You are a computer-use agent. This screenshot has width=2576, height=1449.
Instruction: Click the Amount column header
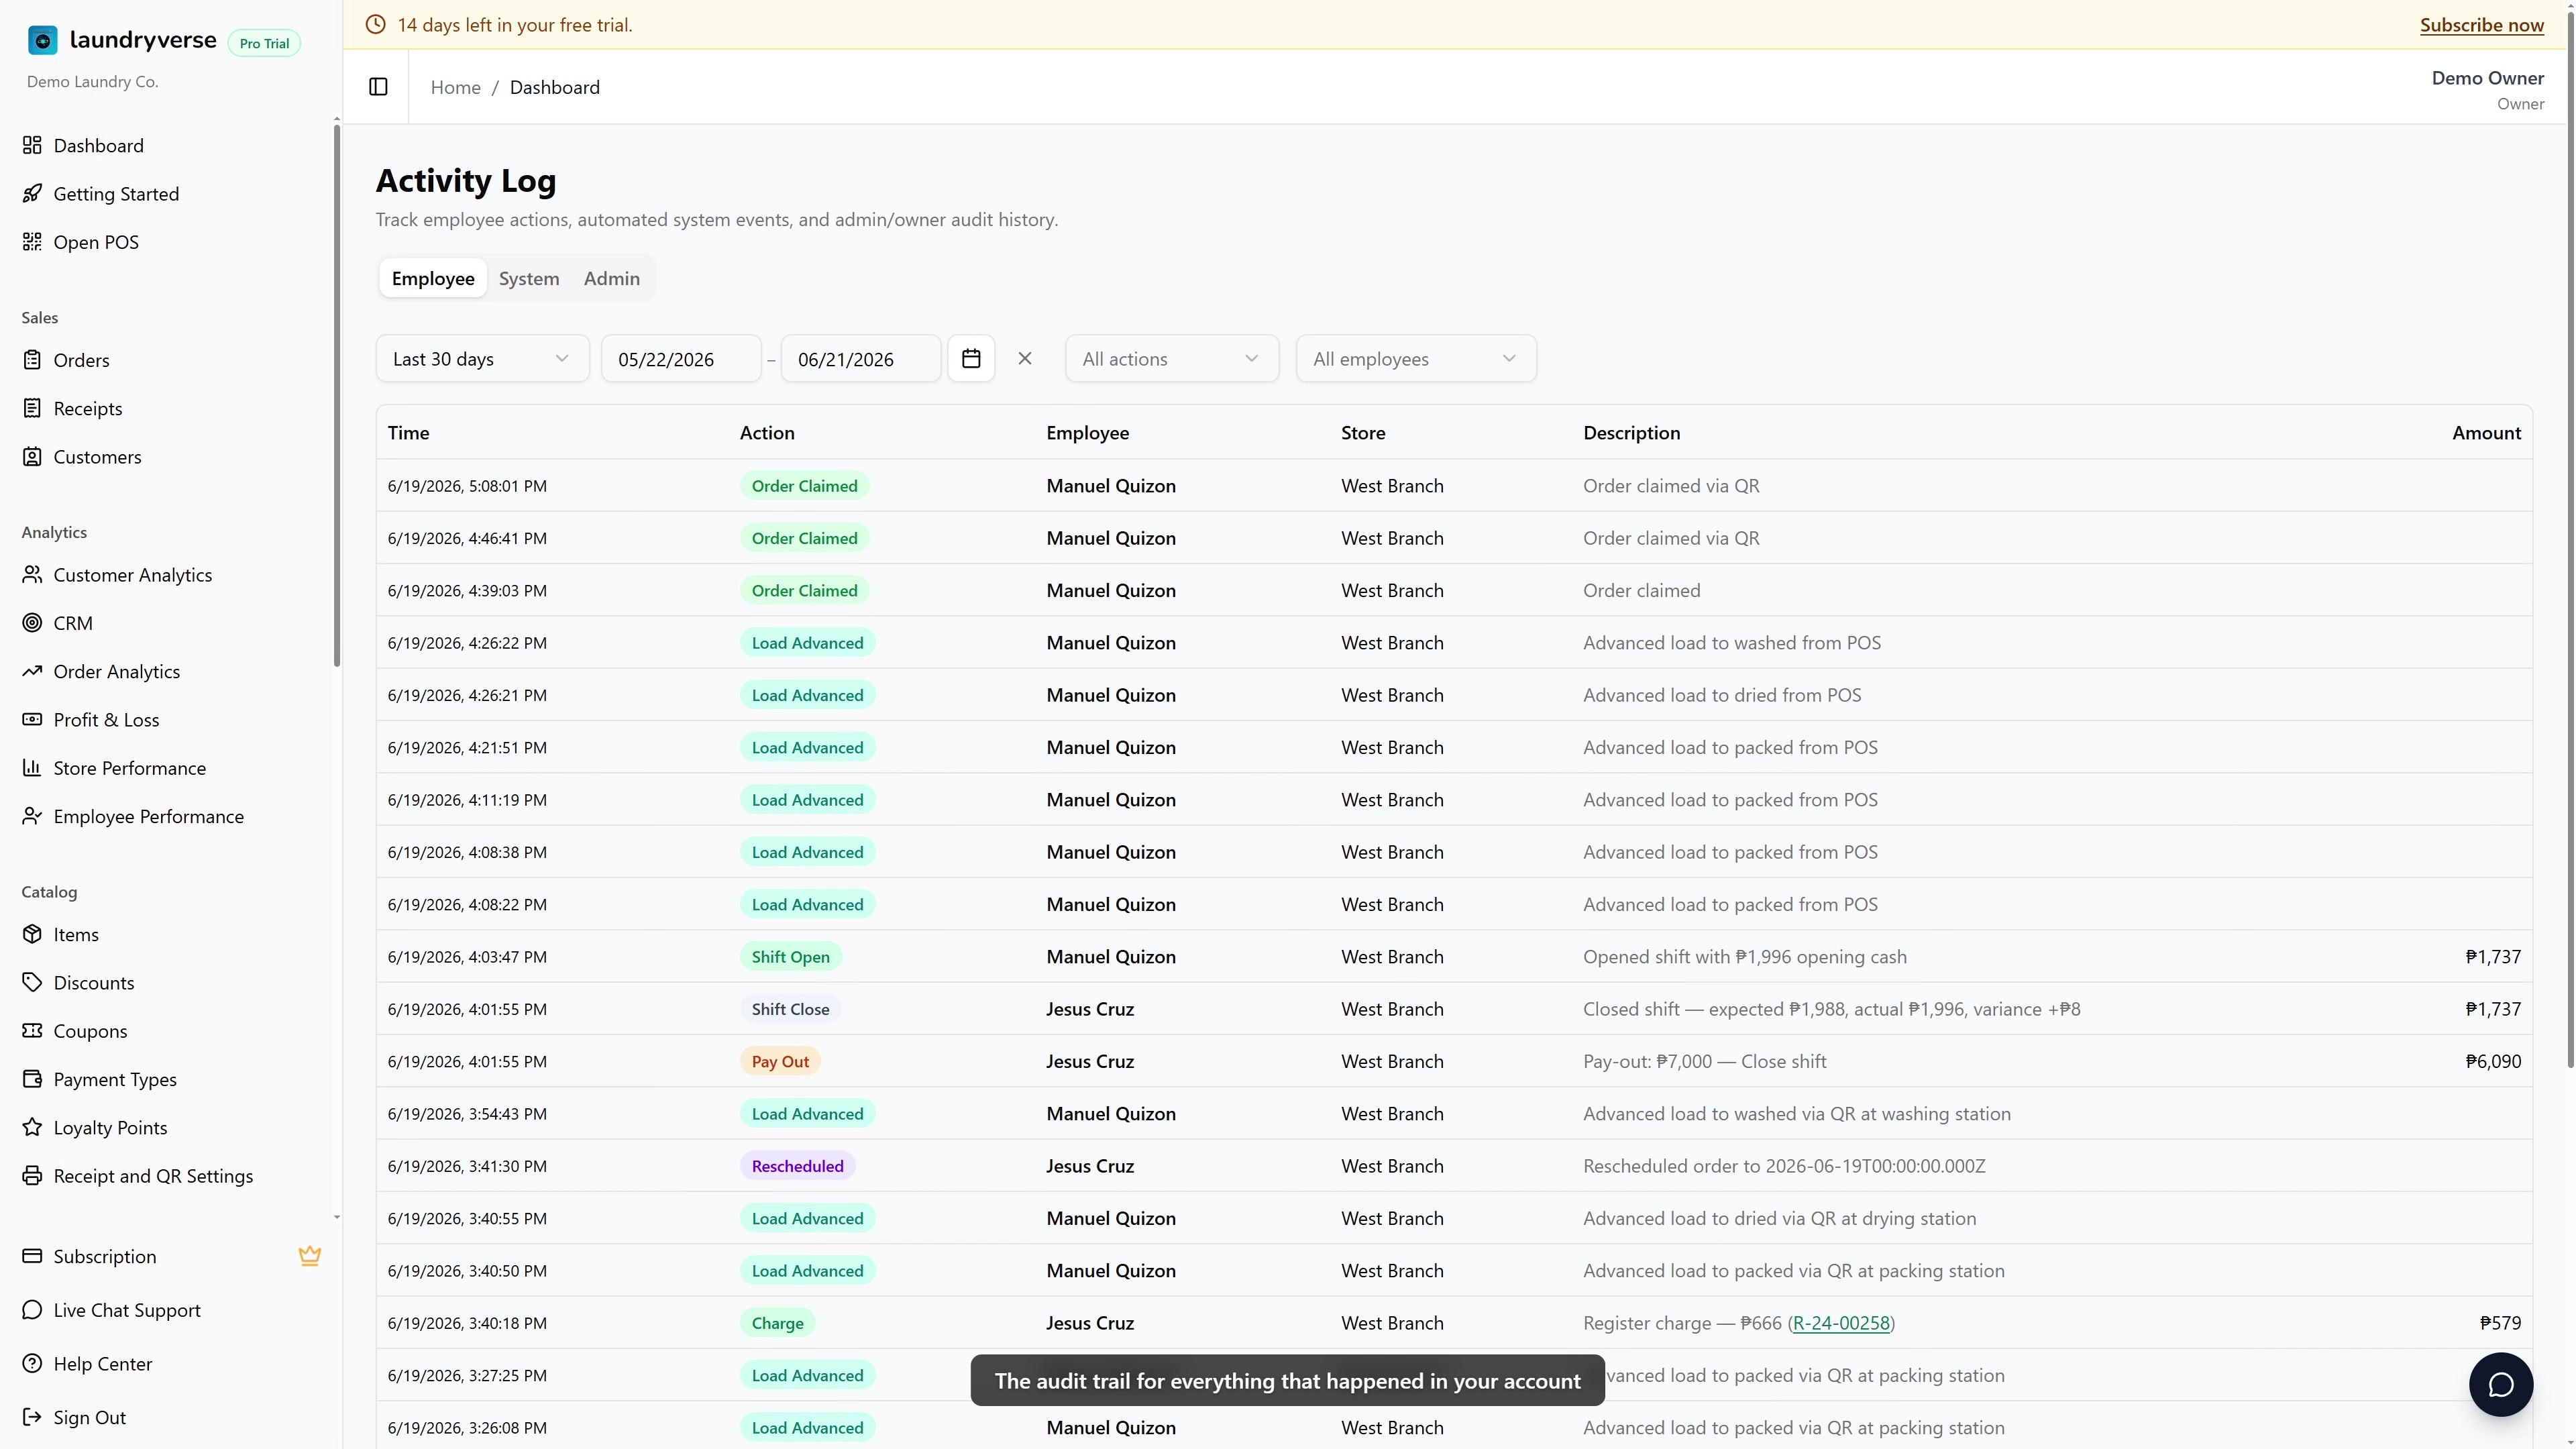click(2486, 432)
